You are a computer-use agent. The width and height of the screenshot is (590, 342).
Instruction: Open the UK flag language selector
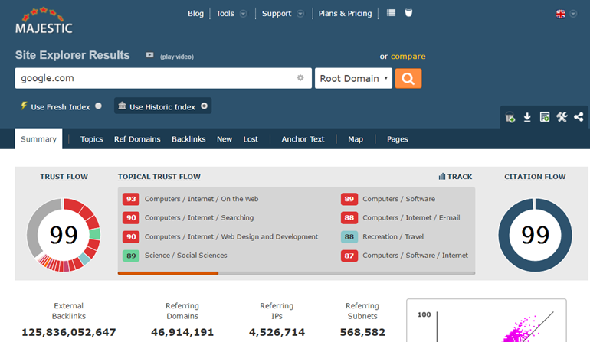[565, 14]
